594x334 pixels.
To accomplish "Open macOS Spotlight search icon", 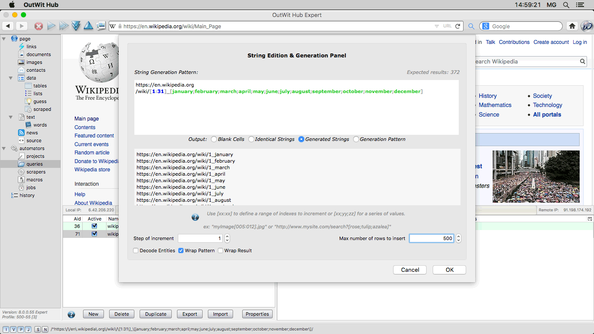I will tap(566, 5).
